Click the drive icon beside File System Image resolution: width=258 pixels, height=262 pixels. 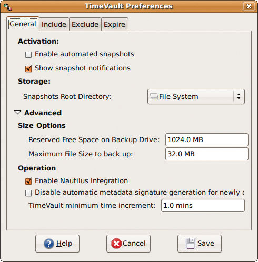154,96
